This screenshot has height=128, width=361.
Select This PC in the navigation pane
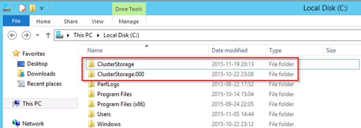pyautogui.click(x=32, y=104)
